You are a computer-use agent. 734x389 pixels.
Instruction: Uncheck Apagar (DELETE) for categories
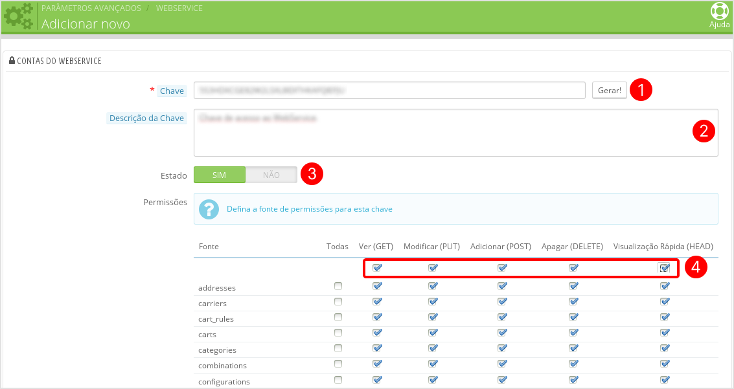573,348
